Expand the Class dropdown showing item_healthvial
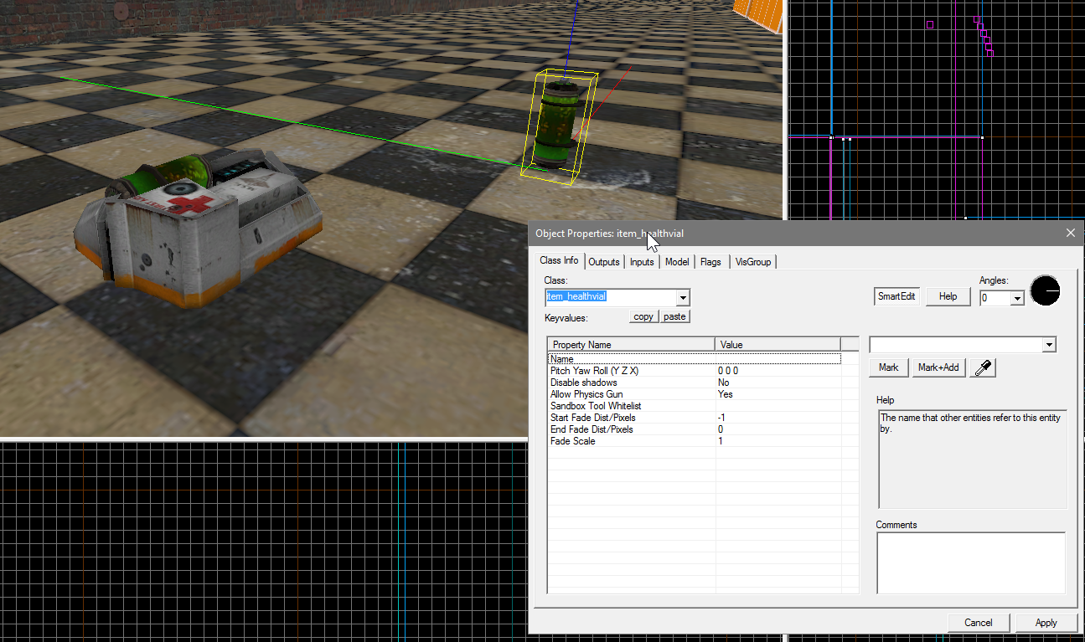1085x642 pixels. [683, 297]
